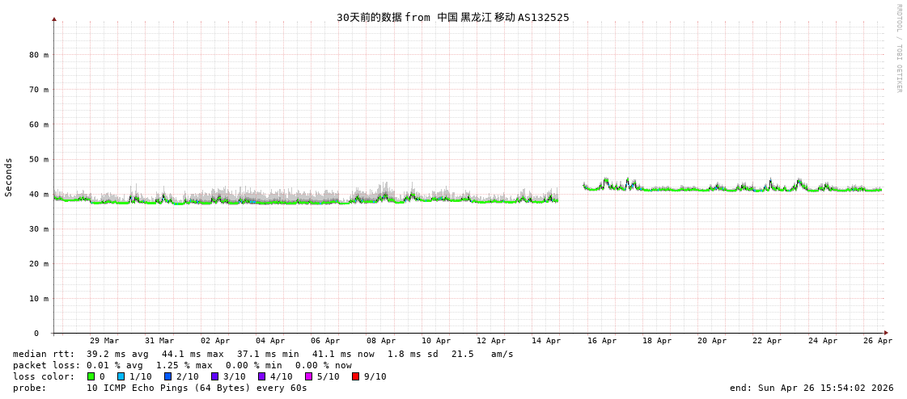Click the vertical Seconds axis label
The height and width of the screenshot is (399, 907).
pos(9,177)
